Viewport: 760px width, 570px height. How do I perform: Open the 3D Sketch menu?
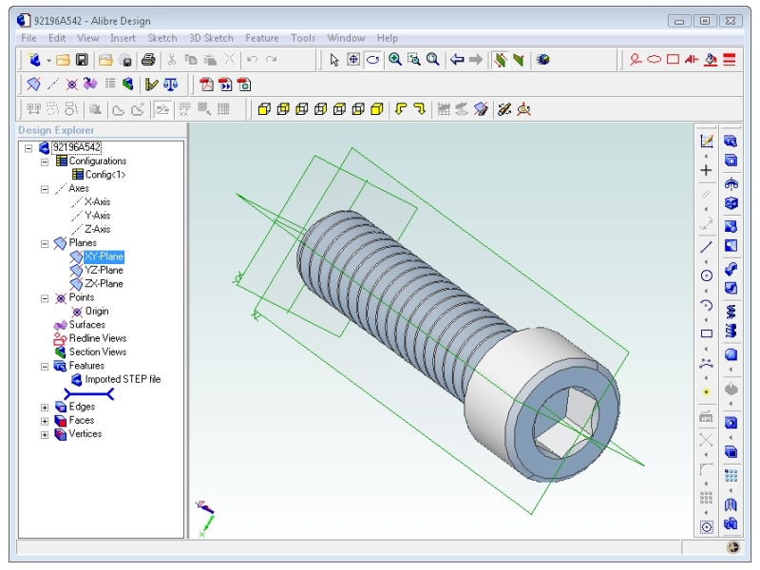pos(211,38)
